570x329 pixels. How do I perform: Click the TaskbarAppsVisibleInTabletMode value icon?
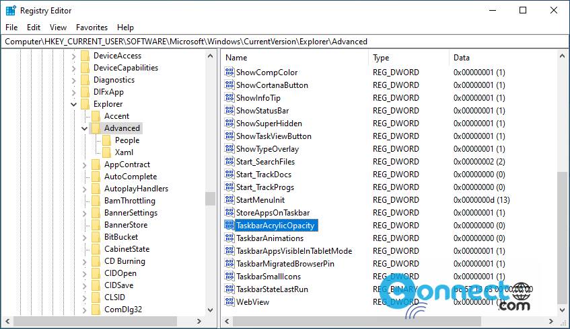229,250
